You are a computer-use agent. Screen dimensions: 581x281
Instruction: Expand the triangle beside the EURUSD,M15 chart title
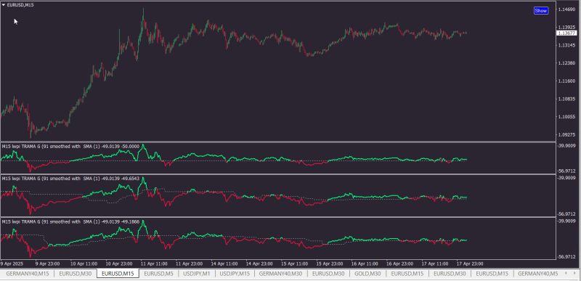[4, 5]
